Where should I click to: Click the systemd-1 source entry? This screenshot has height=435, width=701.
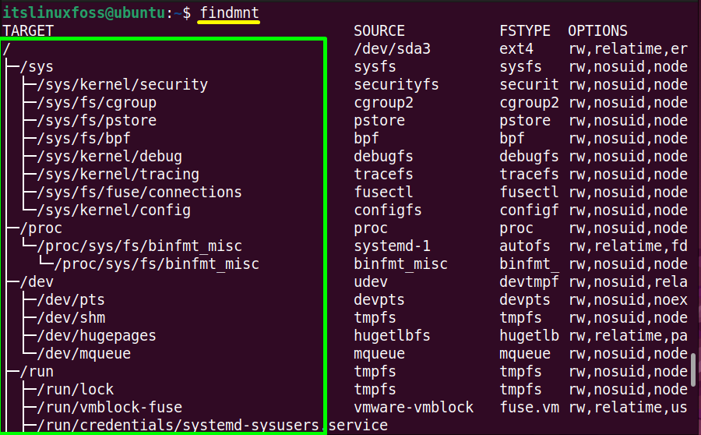(x=392, y=246)
